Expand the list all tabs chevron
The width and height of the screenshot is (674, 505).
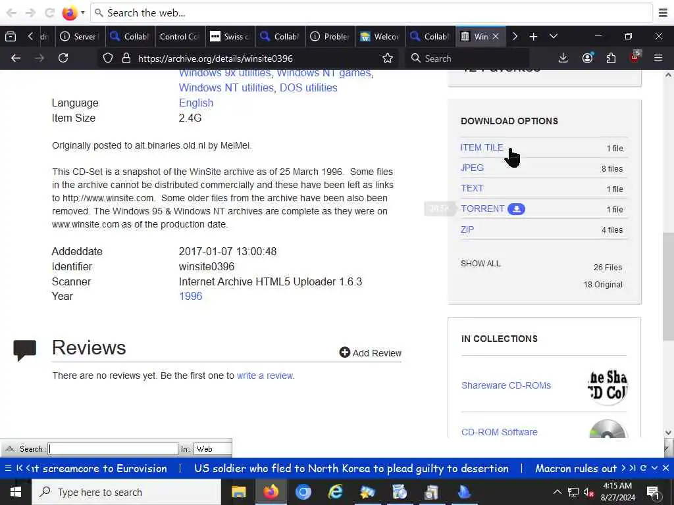tap(554, 37)
